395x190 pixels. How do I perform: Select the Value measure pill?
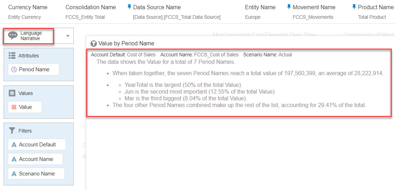tap(25, 107)
